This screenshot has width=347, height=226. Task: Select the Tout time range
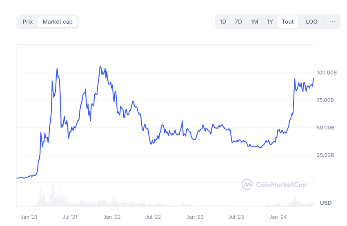point(288,22)
